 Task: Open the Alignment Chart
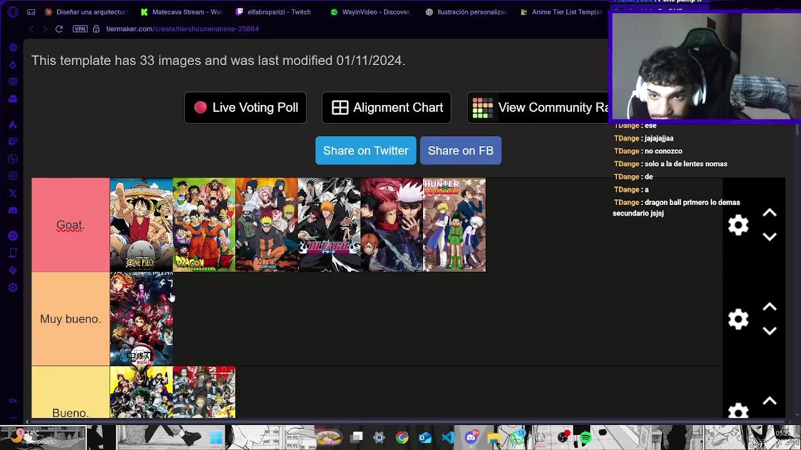pos(387,107)
